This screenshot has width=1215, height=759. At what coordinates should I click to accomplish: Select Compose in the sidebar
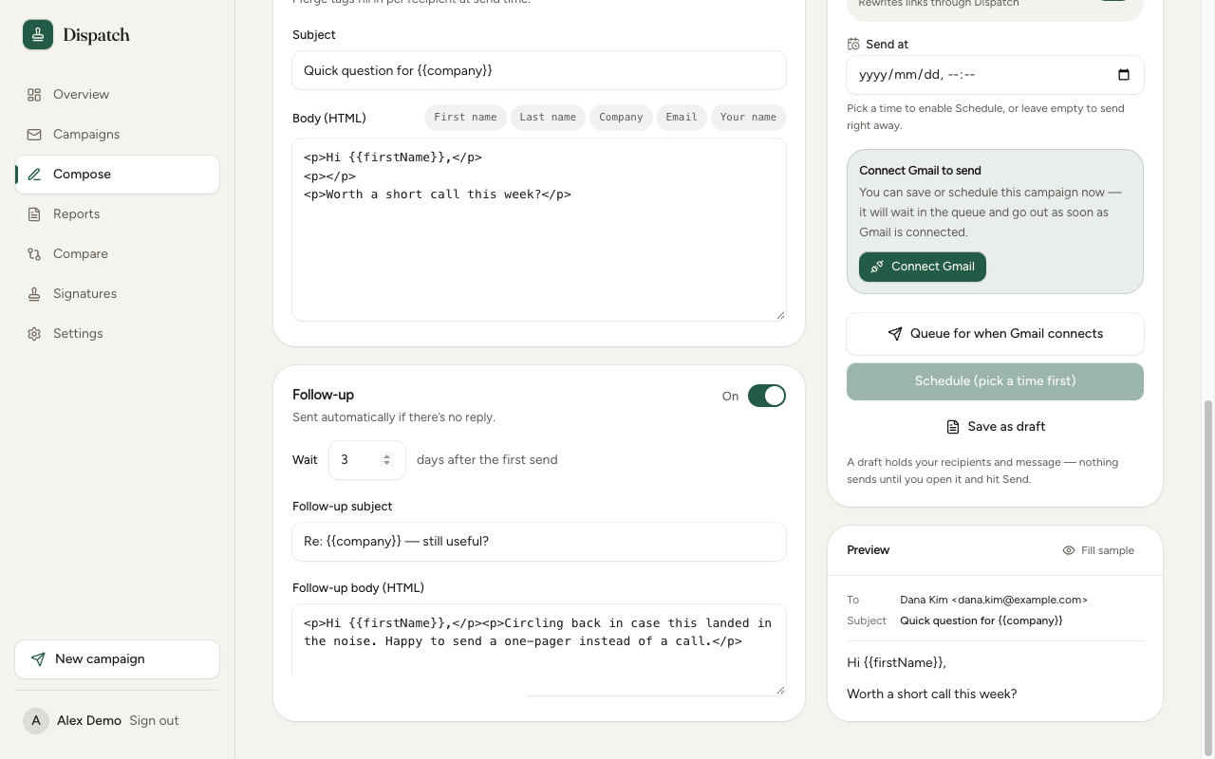(x=118, y=175)
